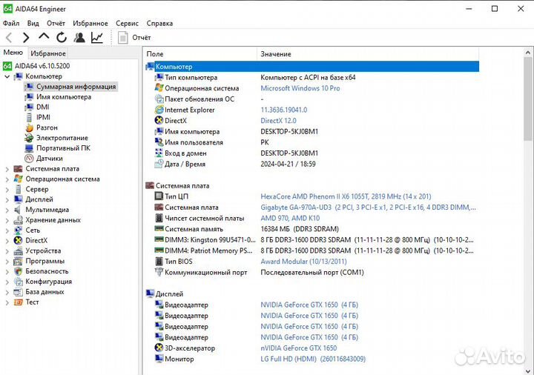
Task: Expand the Сеть tree node
Action: point(7,230)
